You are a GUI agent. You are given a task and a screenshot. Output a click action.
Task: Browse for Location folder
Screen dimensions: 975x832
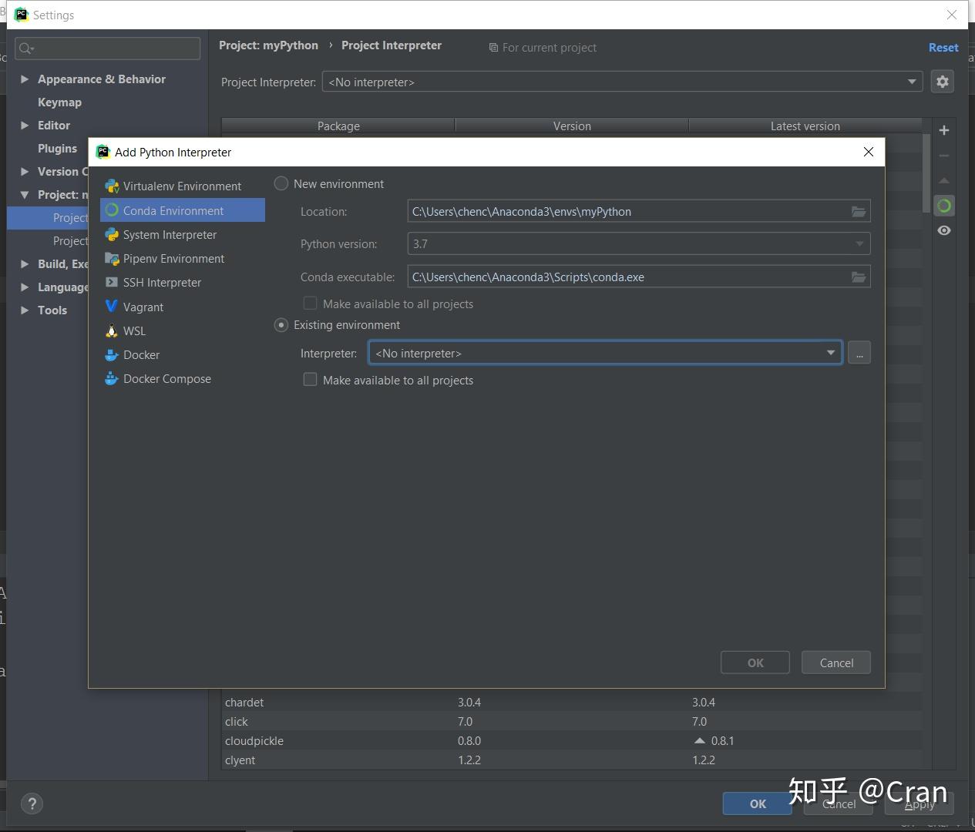[858, 212]
